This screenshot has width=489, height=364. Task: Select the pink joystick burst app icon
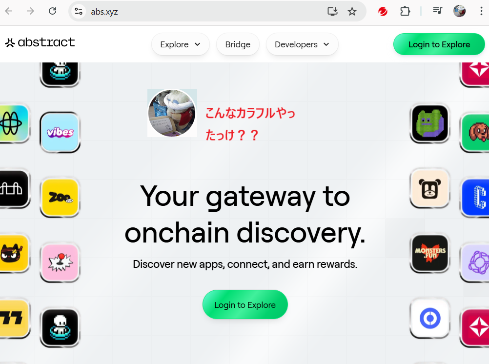(60, 263)
